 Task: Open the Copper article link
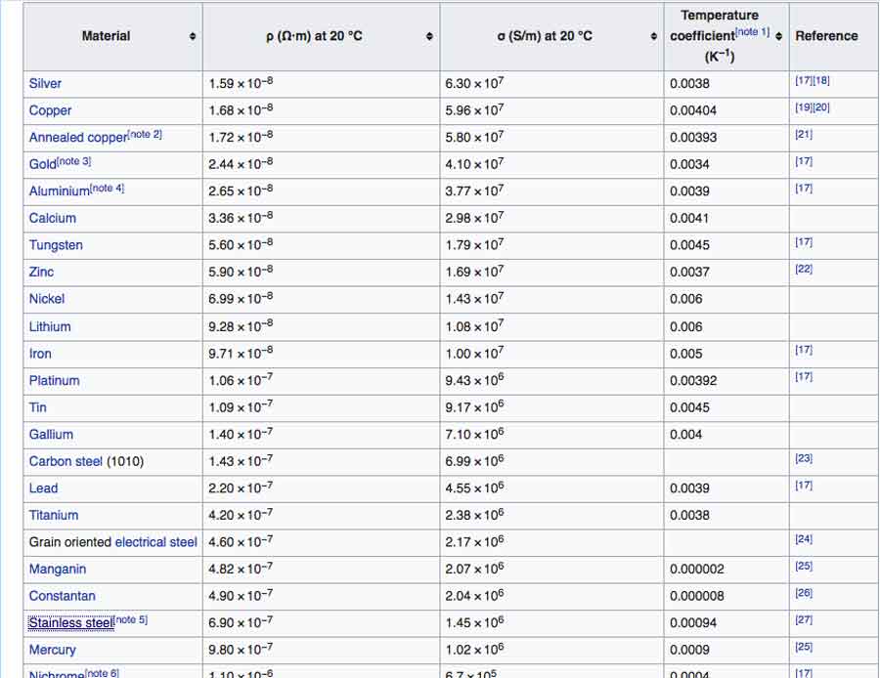(x=50, y=111)
